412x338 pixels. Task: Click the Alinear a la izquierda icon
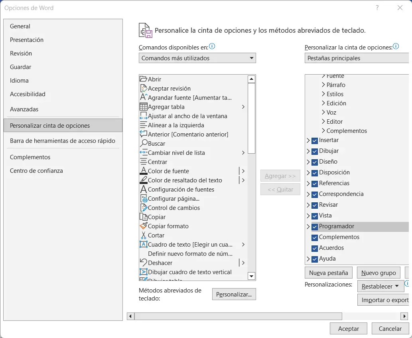click(143, 125)
